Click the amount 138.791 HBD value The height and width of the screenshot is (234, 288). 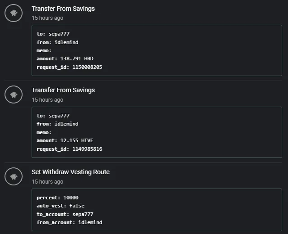click(x=77, y=58)
